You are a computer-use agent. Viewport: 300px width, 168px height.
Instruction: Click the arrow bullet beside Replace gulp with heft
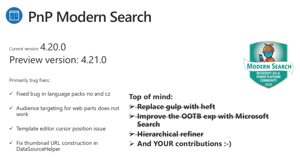pyautogui.click(x=132, y=107)
